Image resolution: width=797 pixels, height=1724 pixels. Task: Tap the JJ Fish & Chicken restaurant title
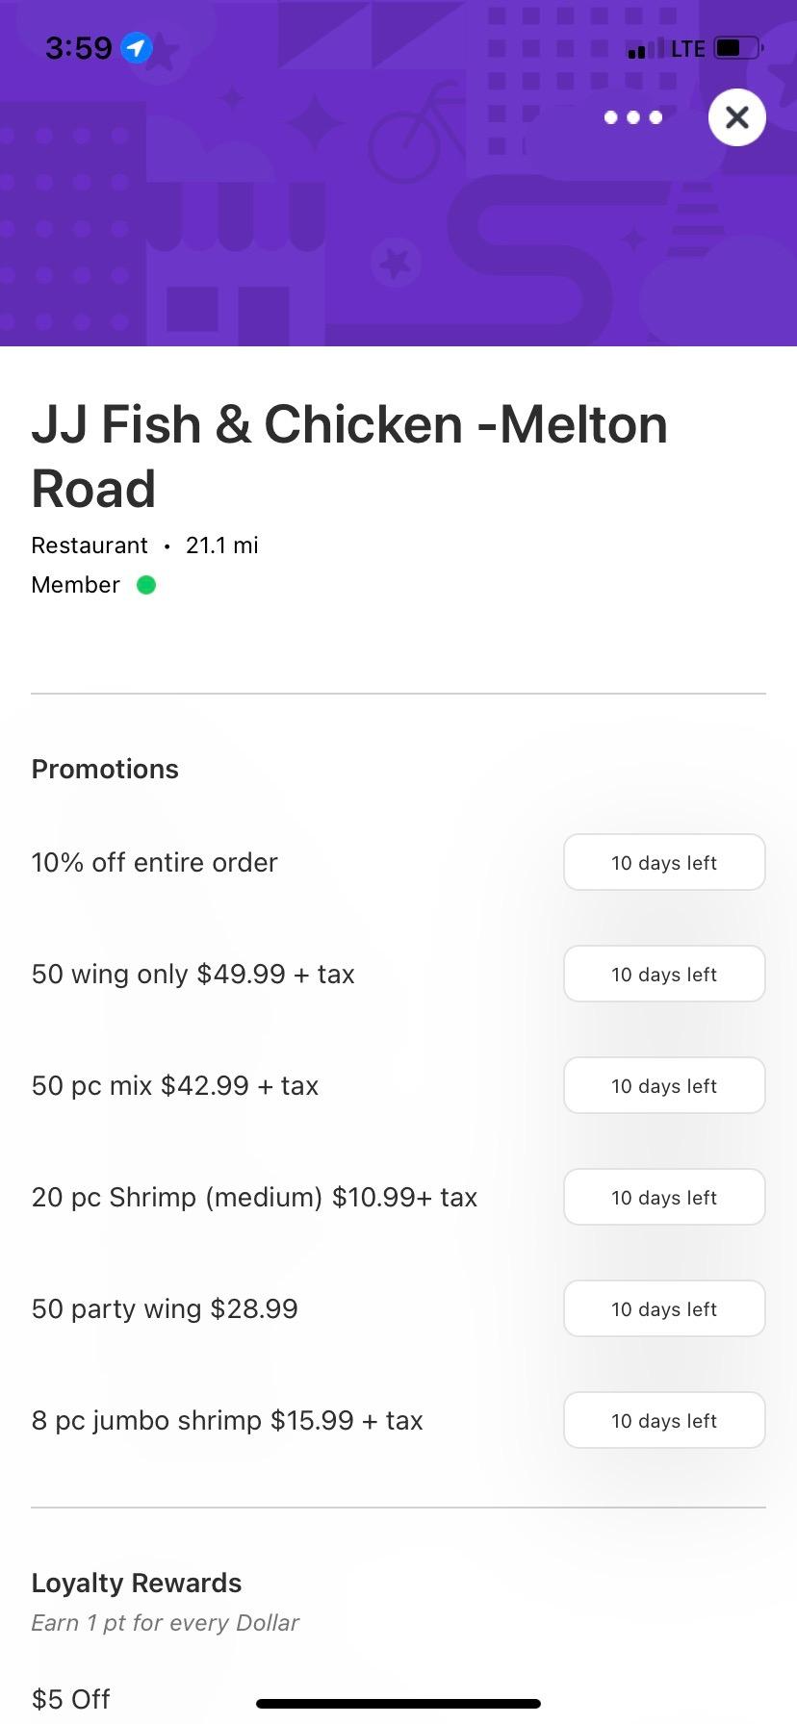click(x=349, y=456)
